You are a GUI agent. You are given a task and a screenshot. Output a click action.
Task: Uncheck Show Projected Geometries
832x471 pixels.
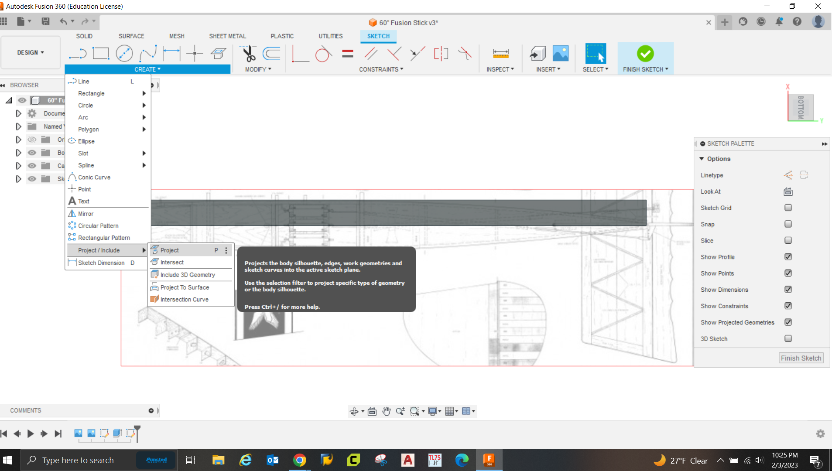pyautogui.click(x=787, y=322)
